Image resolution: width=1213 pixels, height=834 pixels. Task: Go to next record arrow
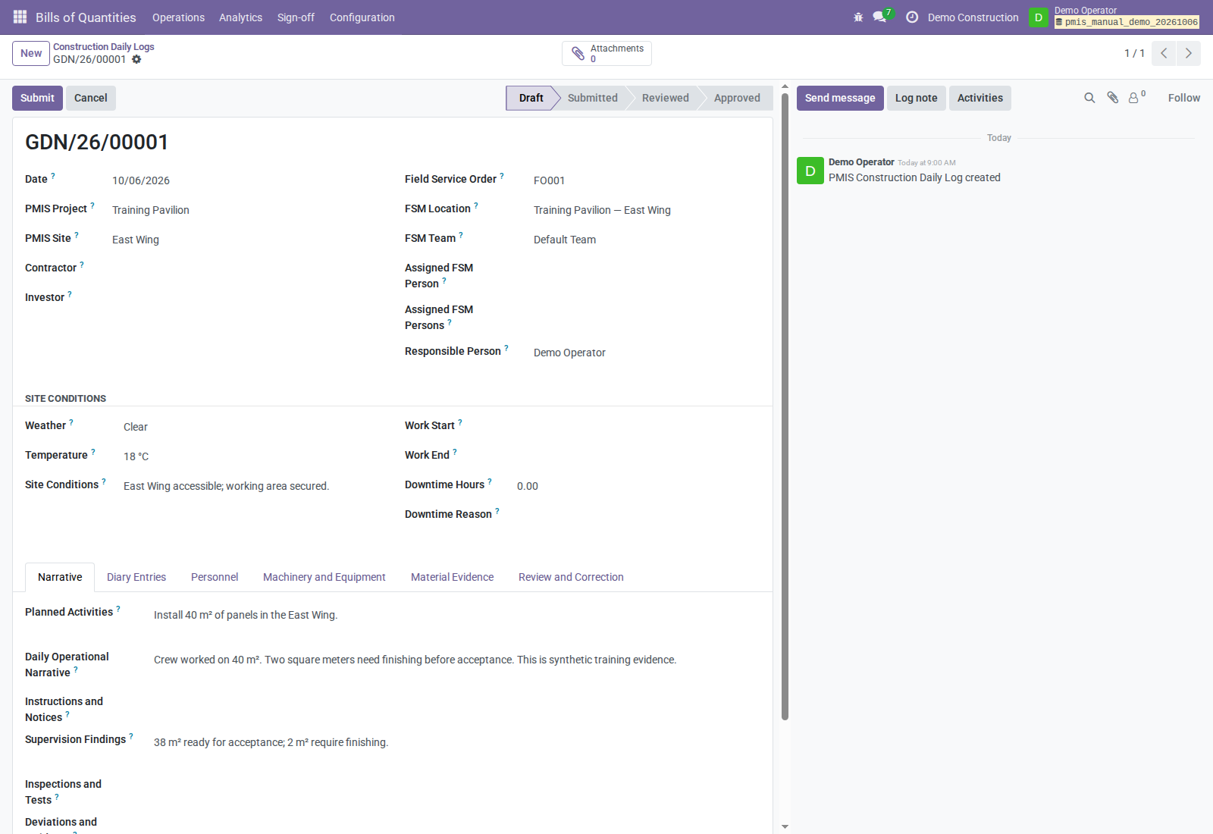pos(1189,53)
